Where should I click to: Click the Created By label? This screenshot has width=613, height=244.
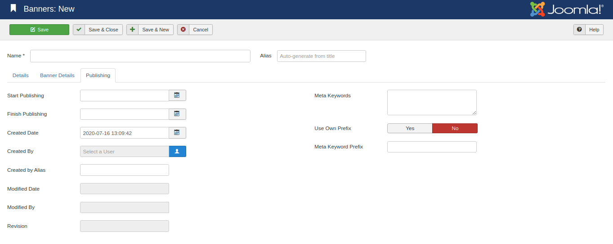tap(20, 151)
